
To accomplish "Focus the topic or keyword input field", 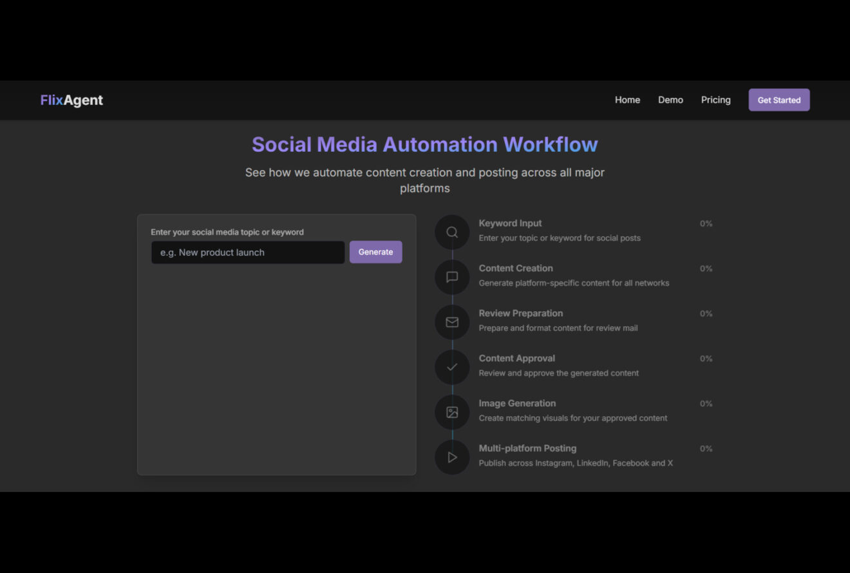I will (x=248, y=252).
